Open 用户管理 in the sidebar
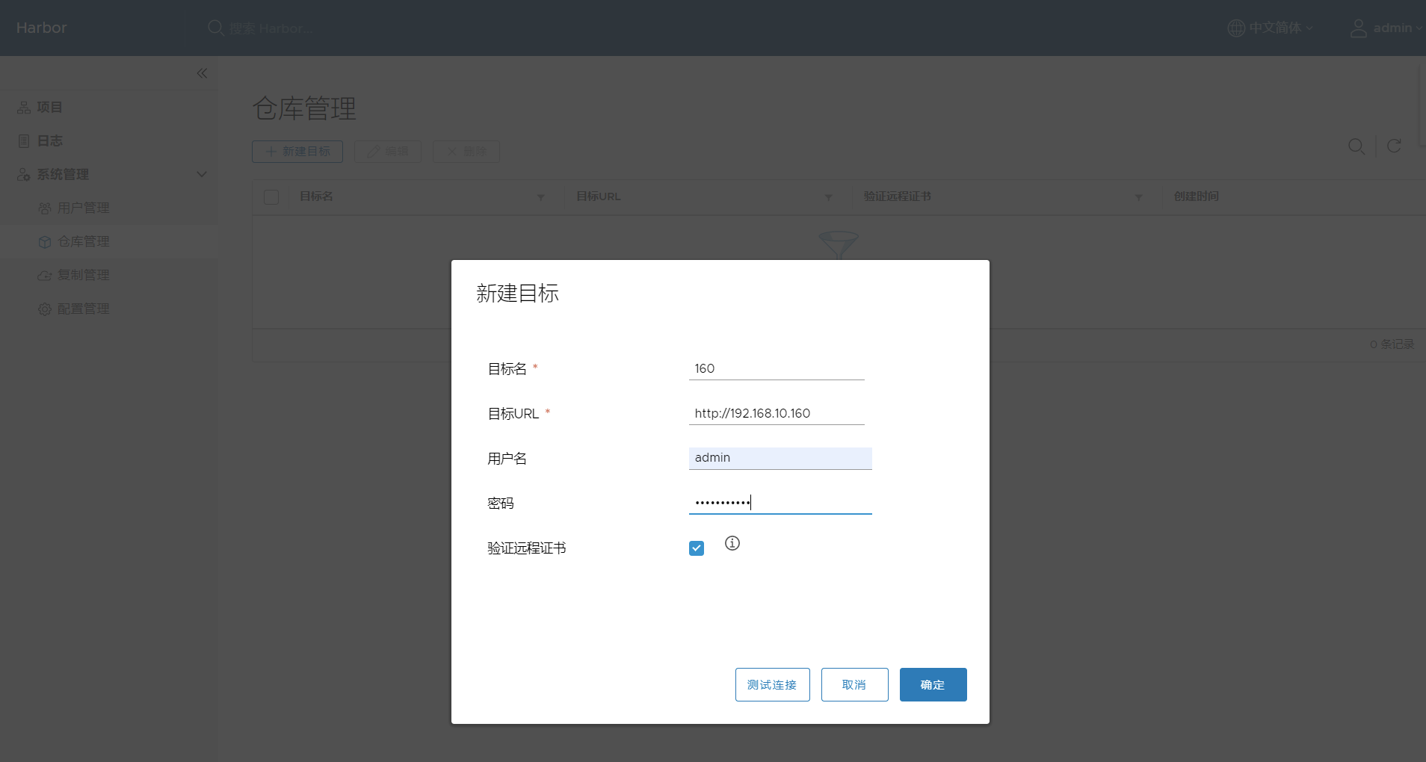The image size is (1426, 762). click(x=83, y=208)
